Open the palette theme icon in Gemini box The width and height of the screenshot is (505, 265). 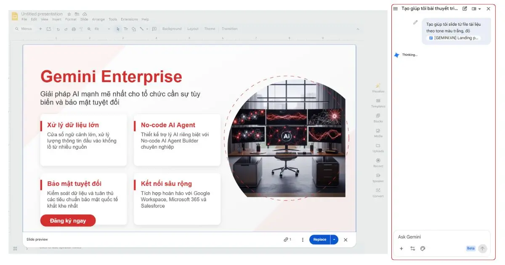pyautogui.click(x=423, y=249)
